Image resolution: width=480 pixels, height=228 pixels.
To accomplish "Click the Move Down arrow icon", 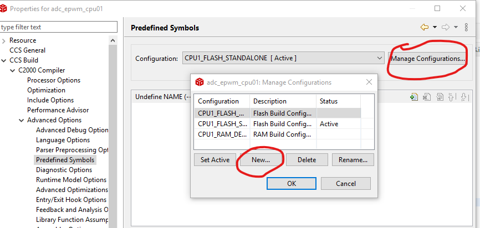I will [x=464, y=97].
